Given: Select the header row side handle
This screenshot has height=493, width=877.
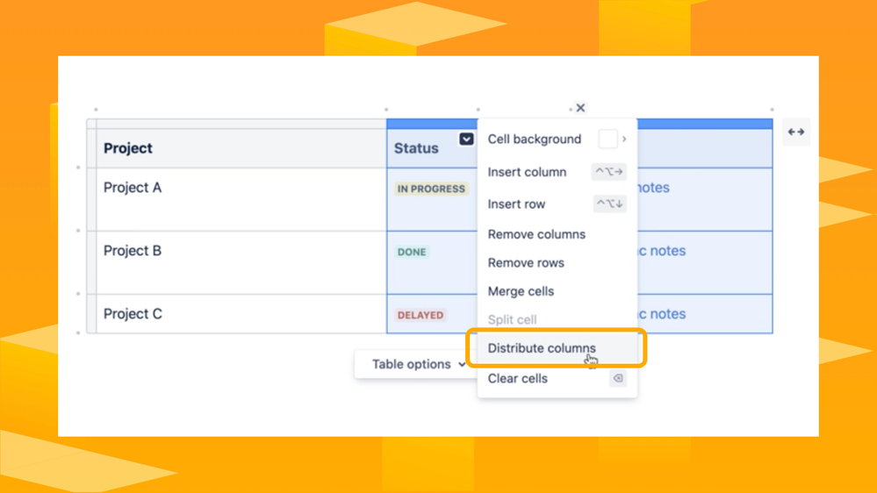Looking at the screenshot, I should [x=91, y=148].
